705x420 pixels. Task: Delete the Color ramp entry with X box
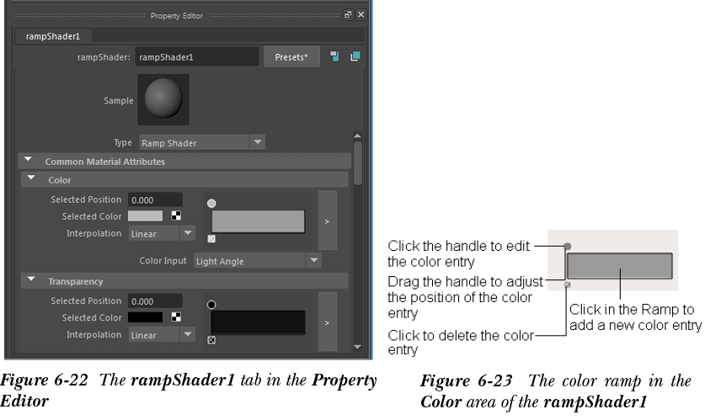point(211,238)
